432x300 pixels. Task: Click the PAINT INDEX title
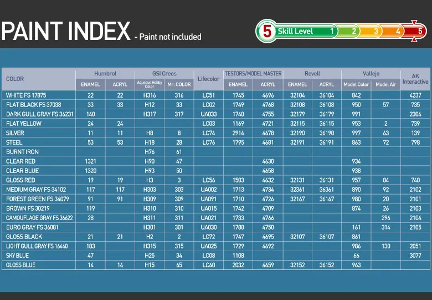[x=66, y=31]
